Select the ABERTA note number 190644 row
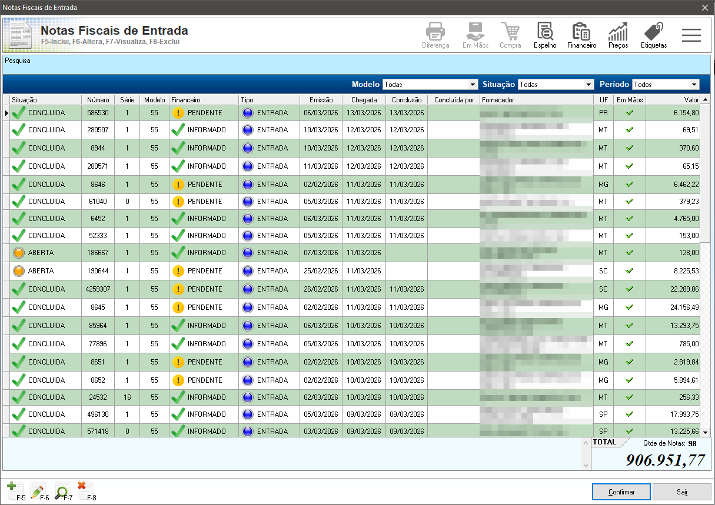715x505 pixels. tap(352, 271)
